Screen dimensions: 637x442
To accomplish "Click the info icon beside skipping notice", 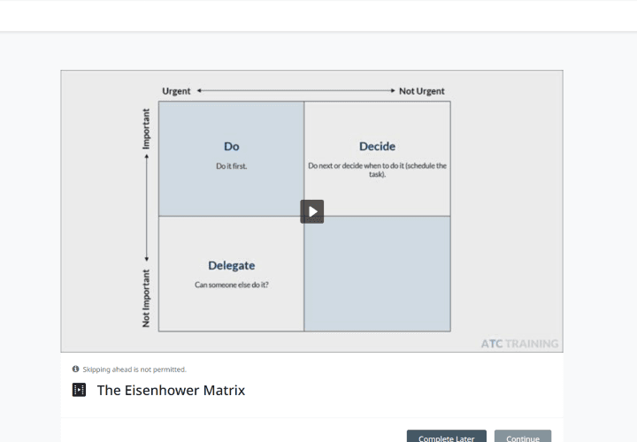I will pyautogui.click(x=75, y=369).
